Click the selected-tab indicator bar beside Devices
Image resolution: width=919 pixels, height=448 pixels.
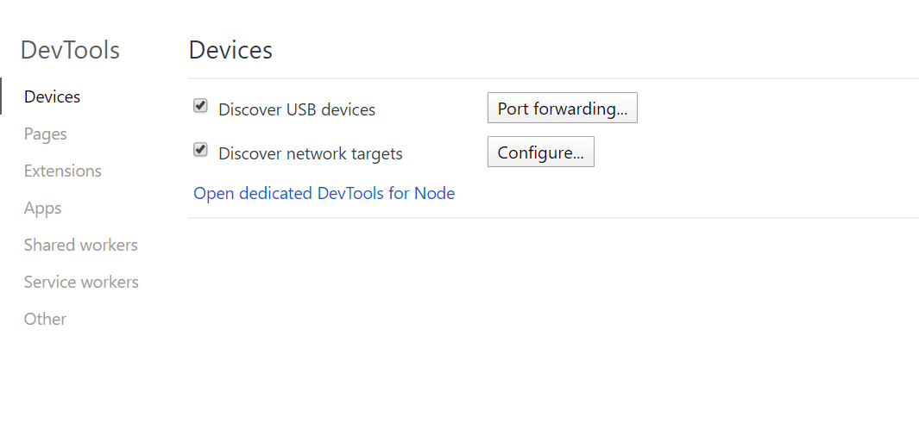point(1,96)
